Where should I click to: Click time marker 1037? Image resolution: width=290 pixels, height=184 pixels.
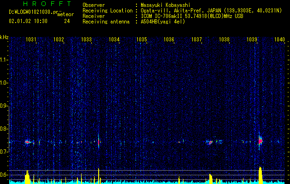point(196,40)
